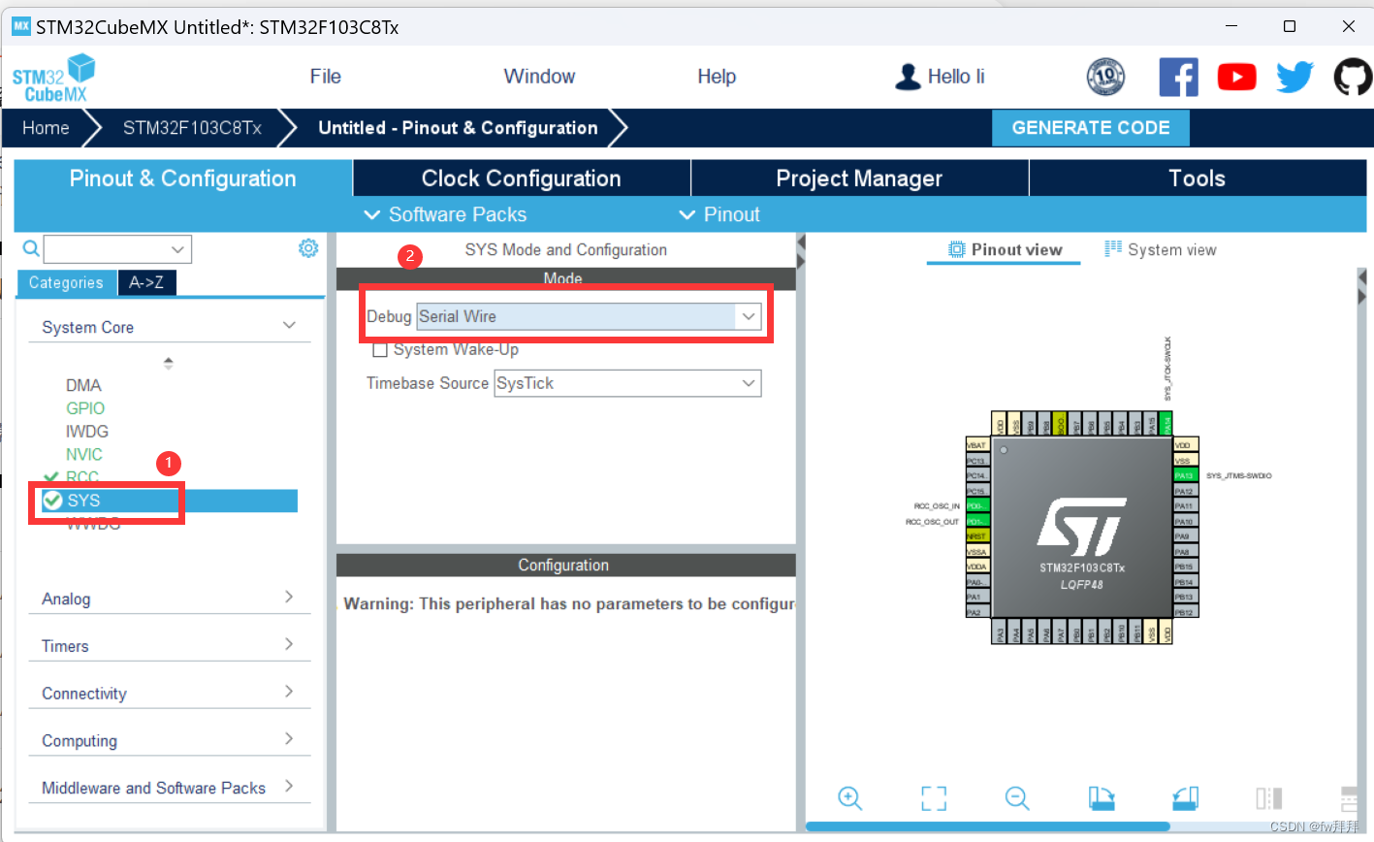Click the STM32CubeMX logo

point(54,78)
